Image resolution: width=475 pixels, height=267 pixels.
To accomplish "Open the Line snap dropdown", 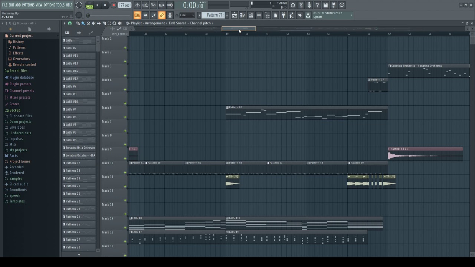I will (187, 15).
